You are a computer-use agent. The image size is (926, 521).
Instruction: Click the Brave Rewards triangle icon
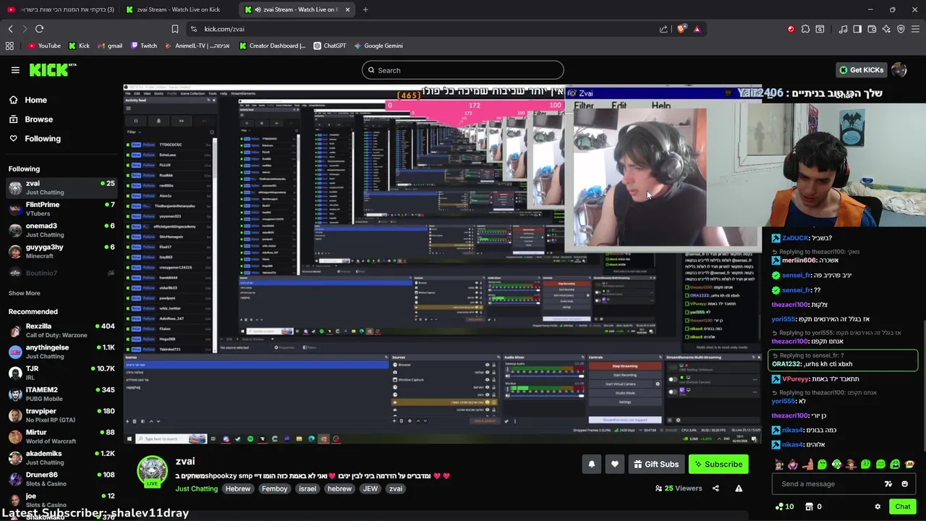coord(697,29)
